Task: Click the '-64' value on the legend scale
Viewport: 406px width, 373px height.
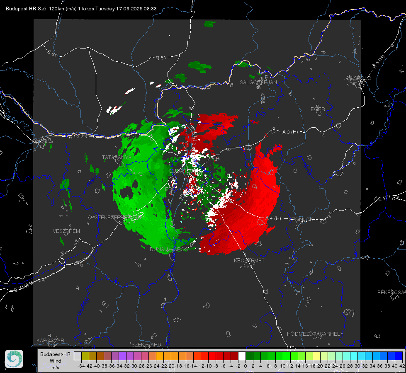Action: (x=81, y=366)
